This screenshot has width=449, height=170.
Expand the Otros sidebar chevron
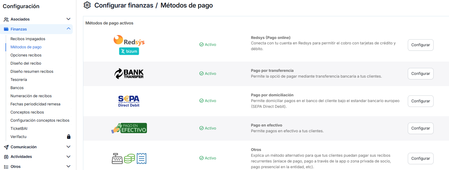click(x=68, y=166)
